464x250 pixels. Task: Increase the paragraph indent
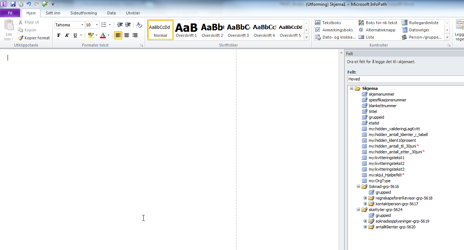tap(128, 25)
